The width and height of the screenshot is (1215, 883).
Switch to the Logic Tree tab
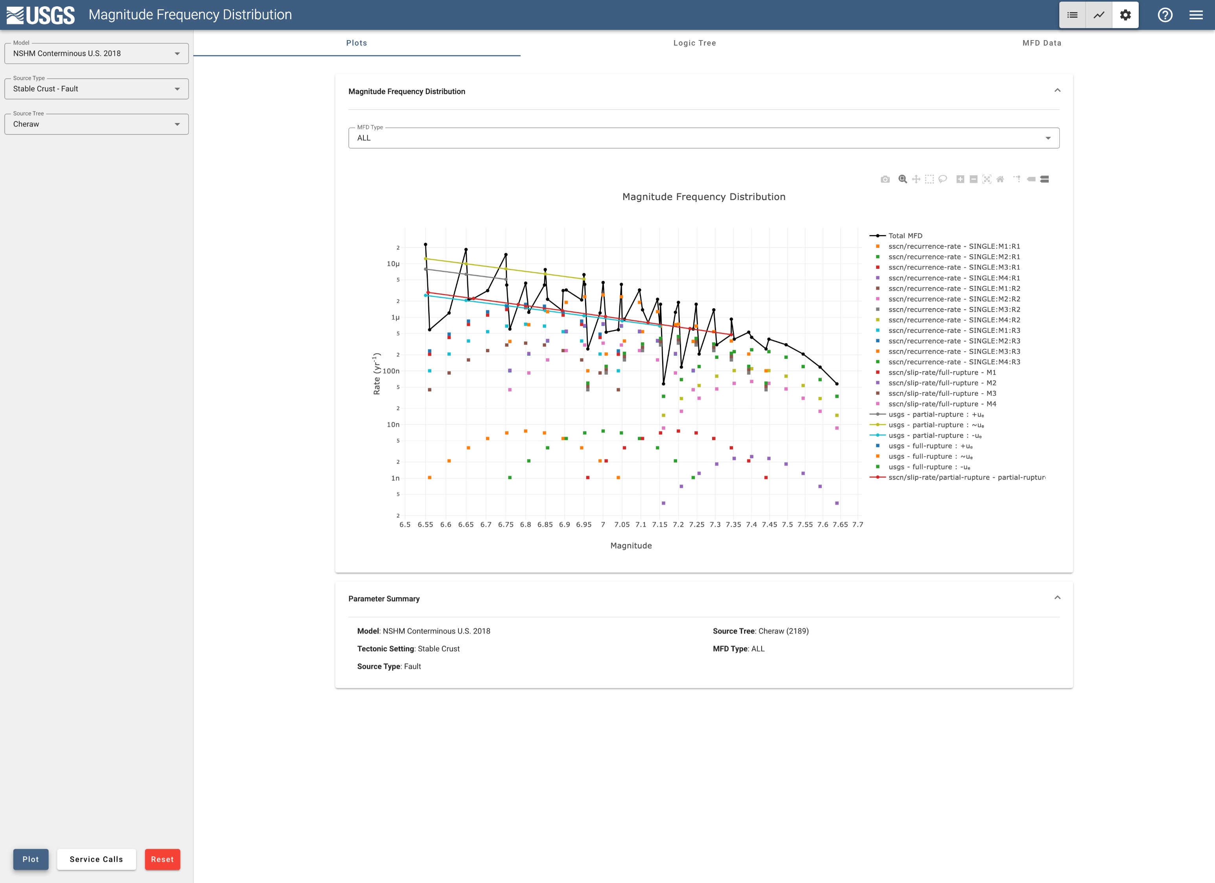point(694,43)
